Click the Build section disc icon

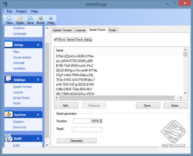pyautogui.click(x=8, y=138)
